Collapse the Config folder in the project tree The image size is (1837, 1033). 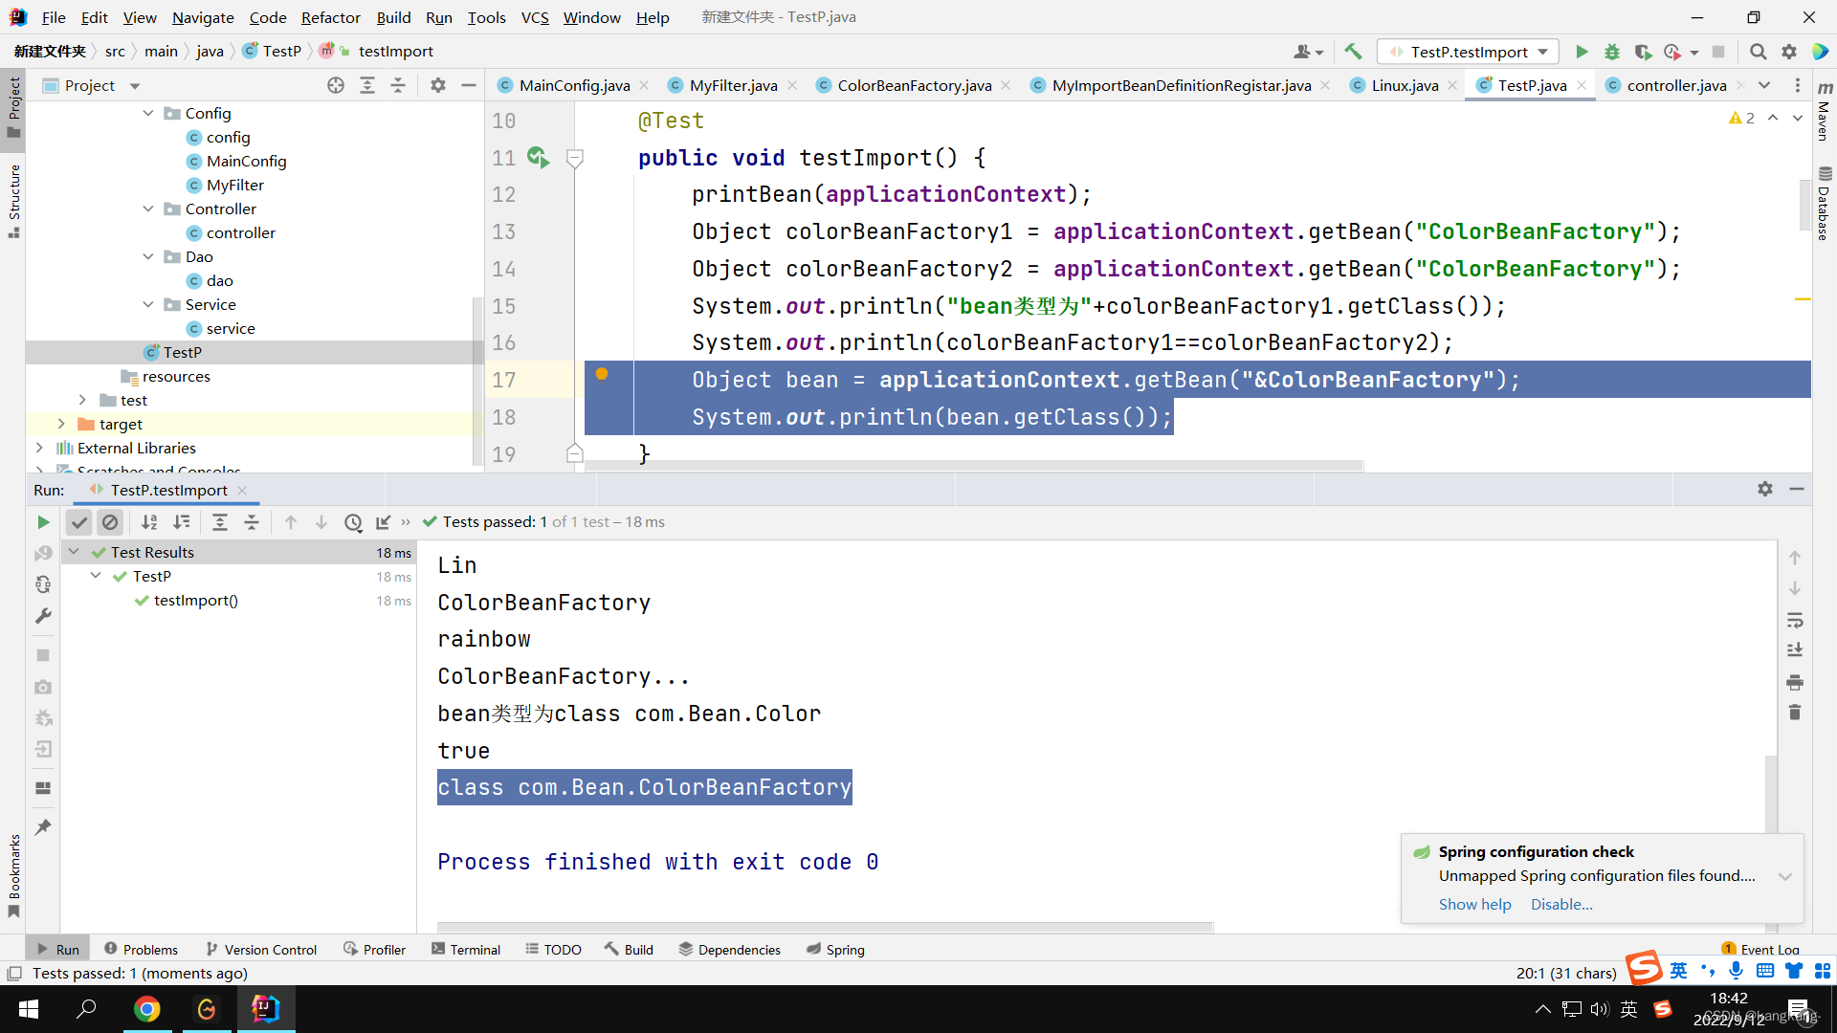pyautogui.click(x=148, y=113)
